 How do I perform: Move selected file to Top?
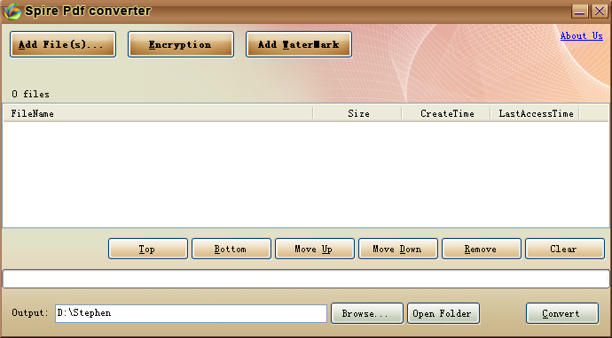[x=148, y=249]
